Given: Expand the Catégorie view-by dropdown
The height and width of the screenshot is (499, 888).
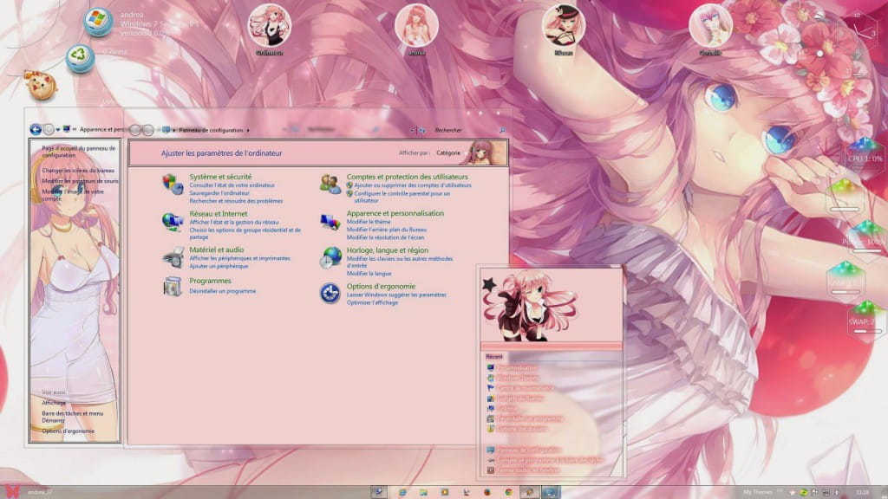Looking at the screenshot, I should coord(450,153).
